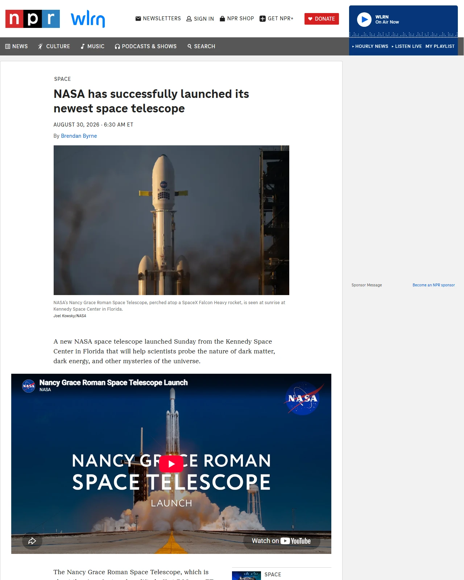Screen dimensions: 464x580
Task: Click the Search magnifier icon
Action: 190,46
